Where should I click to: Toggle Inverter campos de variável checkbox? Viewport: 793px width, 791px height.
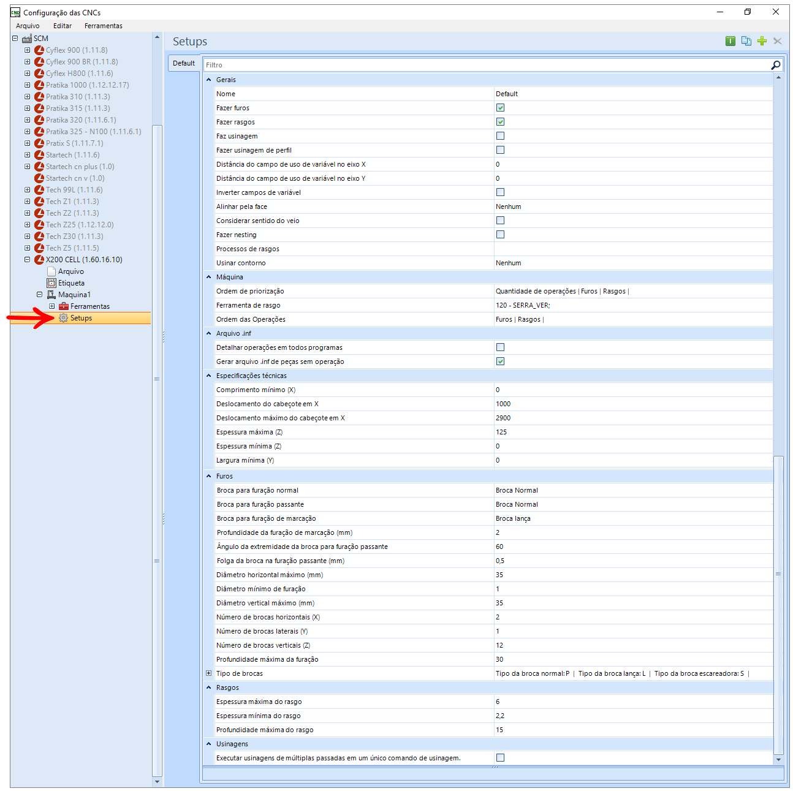tap(500, 192)
